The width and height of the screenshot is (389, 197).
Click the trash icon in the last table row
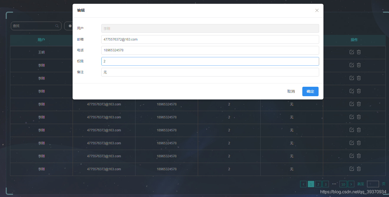(x=359, y=169)
